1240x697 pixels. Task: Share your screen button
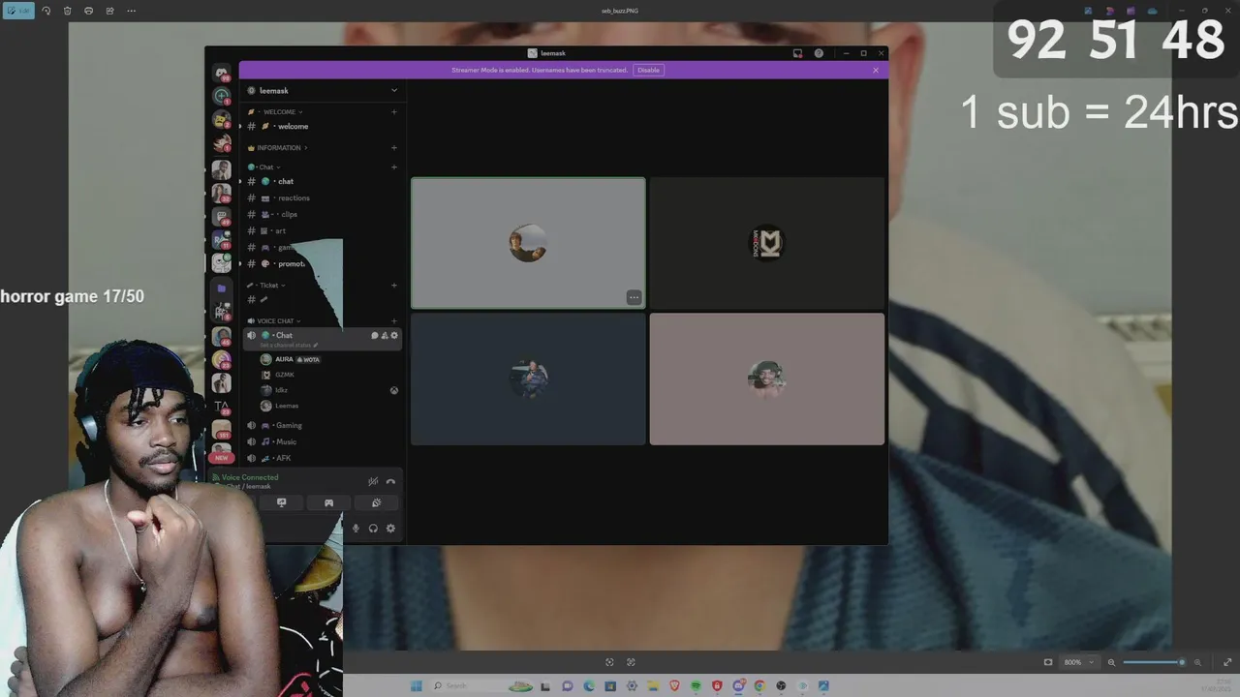[x=282, y=502]
